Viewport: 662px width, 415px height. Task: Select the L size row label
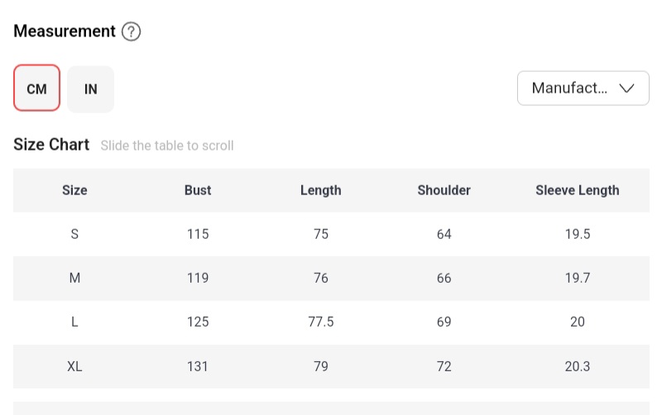point(74,322)
